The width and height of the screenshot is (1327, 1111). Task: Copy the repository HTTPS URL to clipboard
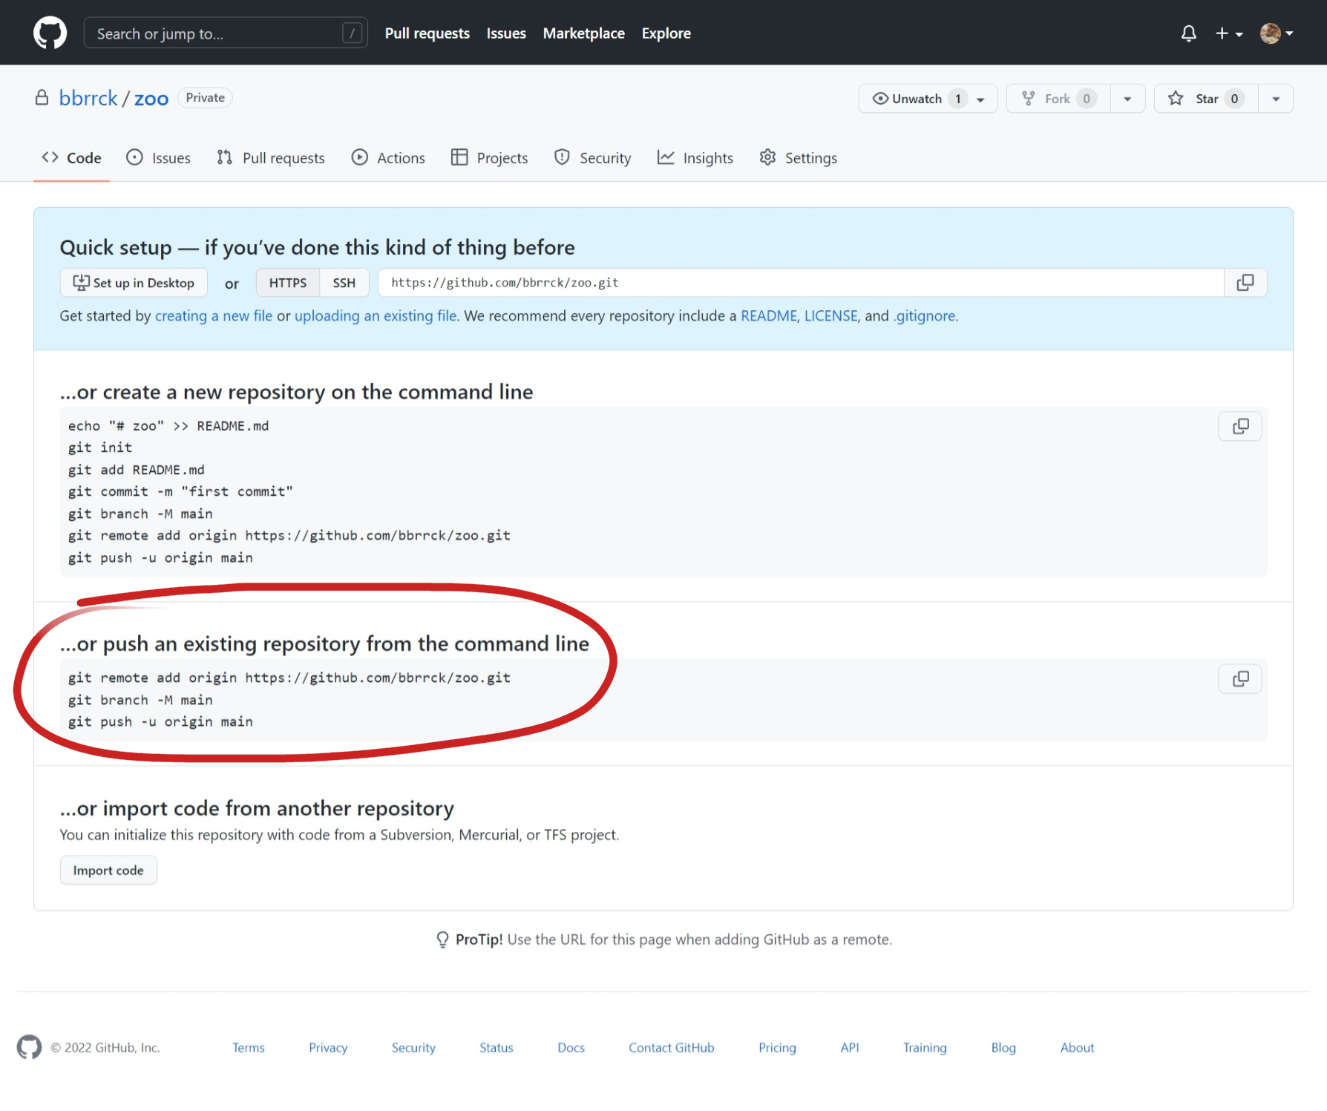(x=1245, y=283)
